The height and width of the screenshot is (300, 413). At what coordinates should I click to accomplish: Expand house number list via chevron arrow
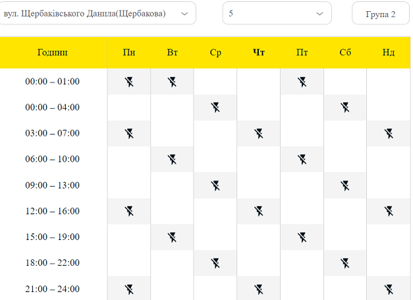(320, 13)
